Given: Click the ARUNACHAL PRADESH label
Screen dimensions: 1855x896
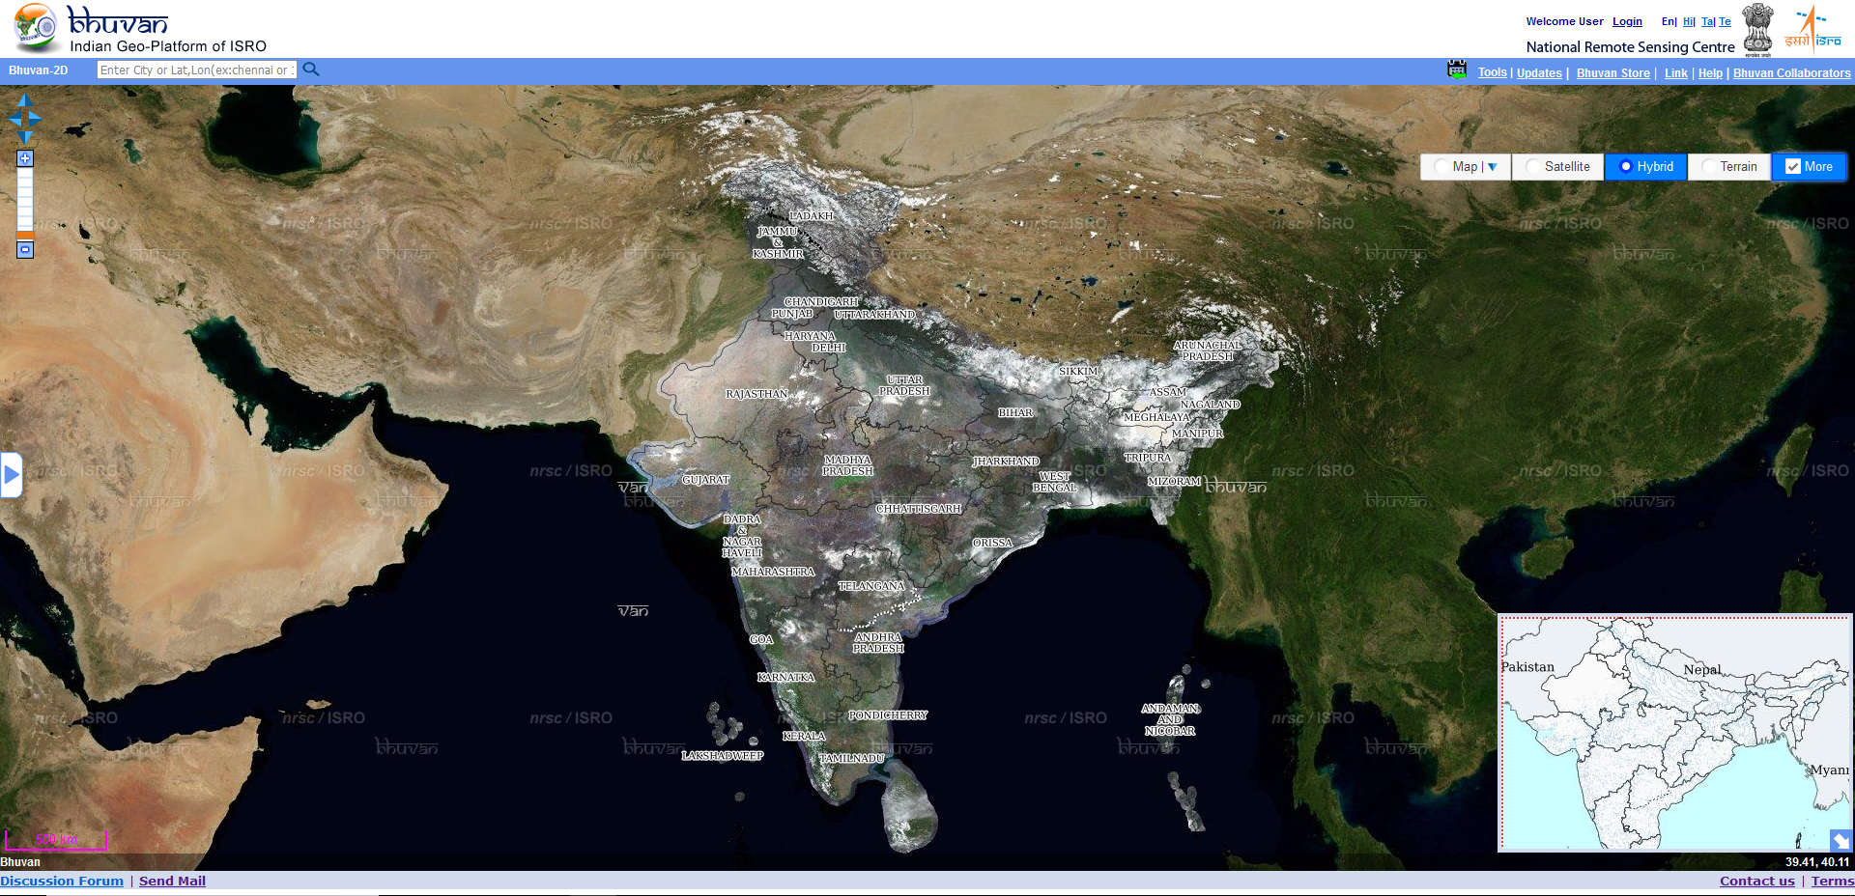Looking at the screenshot, I should coord(1208,350).
